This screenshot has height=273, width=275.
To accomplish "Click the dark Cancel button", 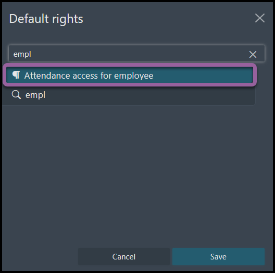I will (x=124, y=256).
